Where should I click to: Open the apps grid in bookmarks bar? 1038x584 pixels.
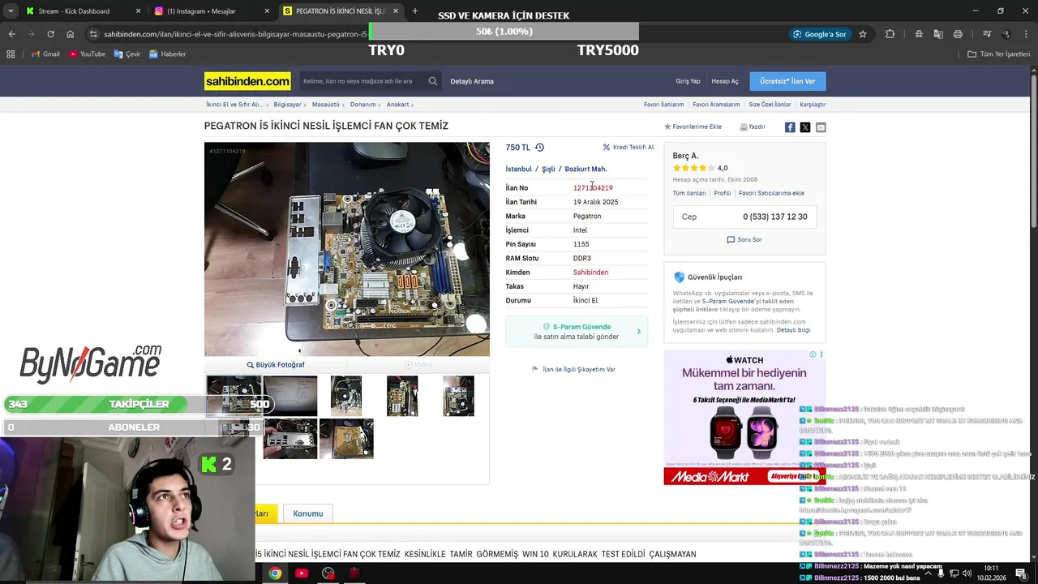point(11,54)
